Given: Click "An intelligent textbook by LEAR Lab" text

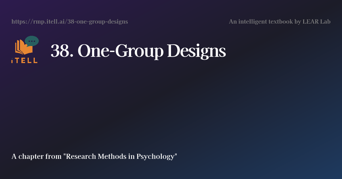Looking at the screenshot, I should [x=280, y=22].
